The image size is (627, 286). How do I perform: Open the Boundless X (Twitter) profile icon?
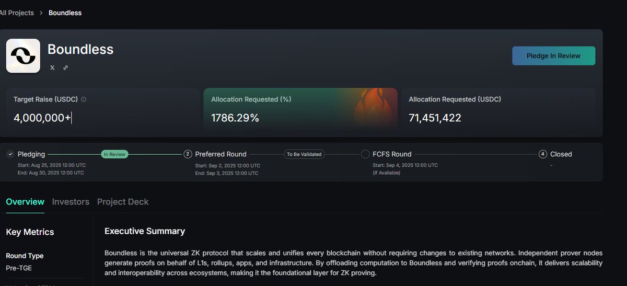tap(52, 67)
